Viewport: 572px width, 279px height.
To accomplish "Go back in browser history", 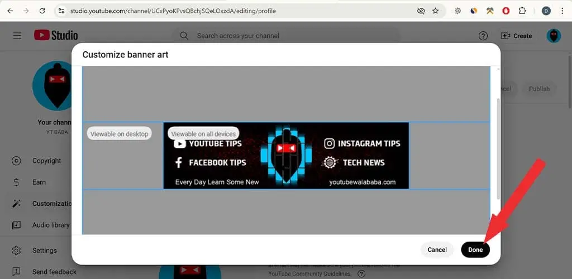I will pyautogui.click(x=10, y=11).
